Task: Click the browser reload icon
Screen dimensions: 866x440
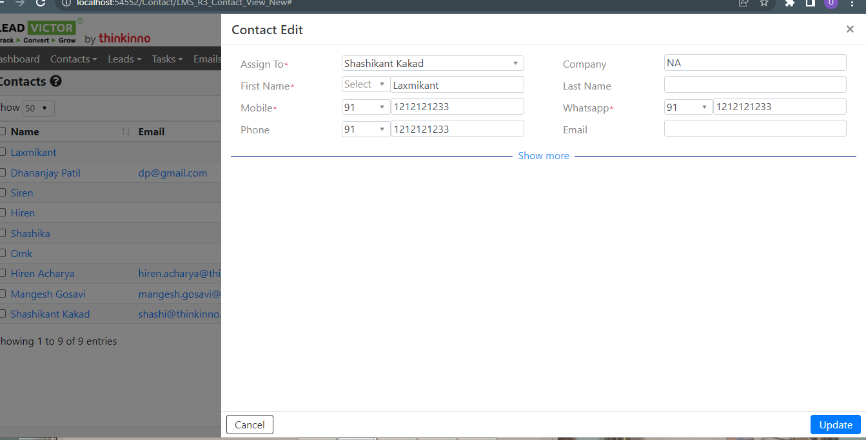Action: click(41, 3)
